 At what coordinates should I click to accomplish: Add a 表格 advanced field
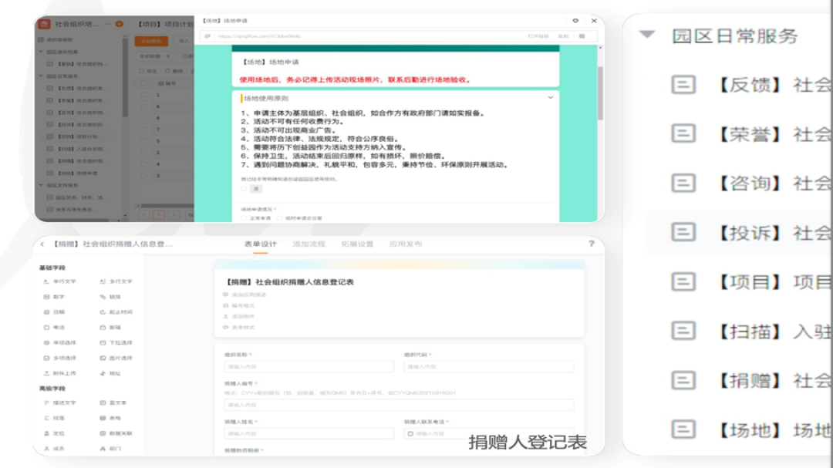(x=110, y=419)
